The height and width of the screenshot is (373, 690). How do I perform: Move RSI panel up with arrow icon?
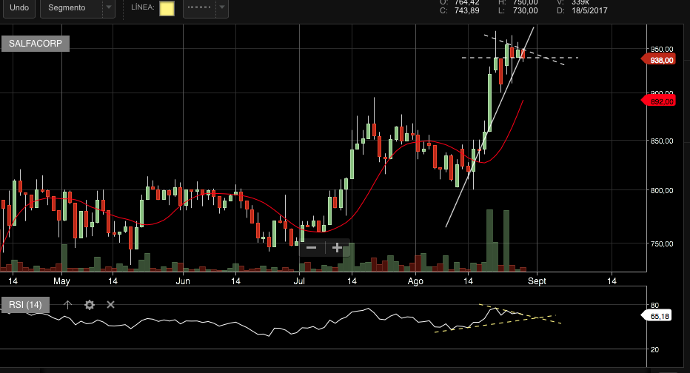[67, 304]
